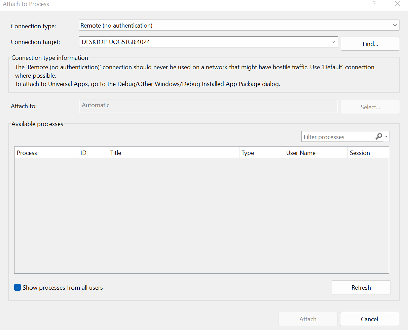408x330 pixels.
Task: Uncheck Show processes from all users
Action: pos(17,288)
